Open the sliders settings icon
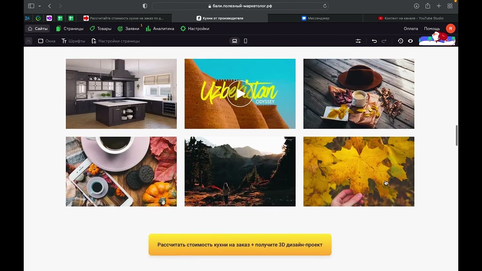The image size is (482, 271). pyautogui.click(x=358, y=41)
